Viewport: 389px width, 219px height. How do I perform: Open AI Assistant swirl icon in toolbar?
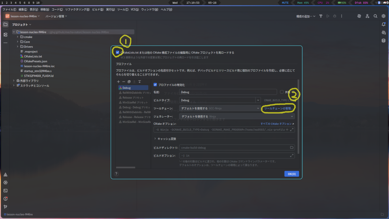tap(359, 16)
